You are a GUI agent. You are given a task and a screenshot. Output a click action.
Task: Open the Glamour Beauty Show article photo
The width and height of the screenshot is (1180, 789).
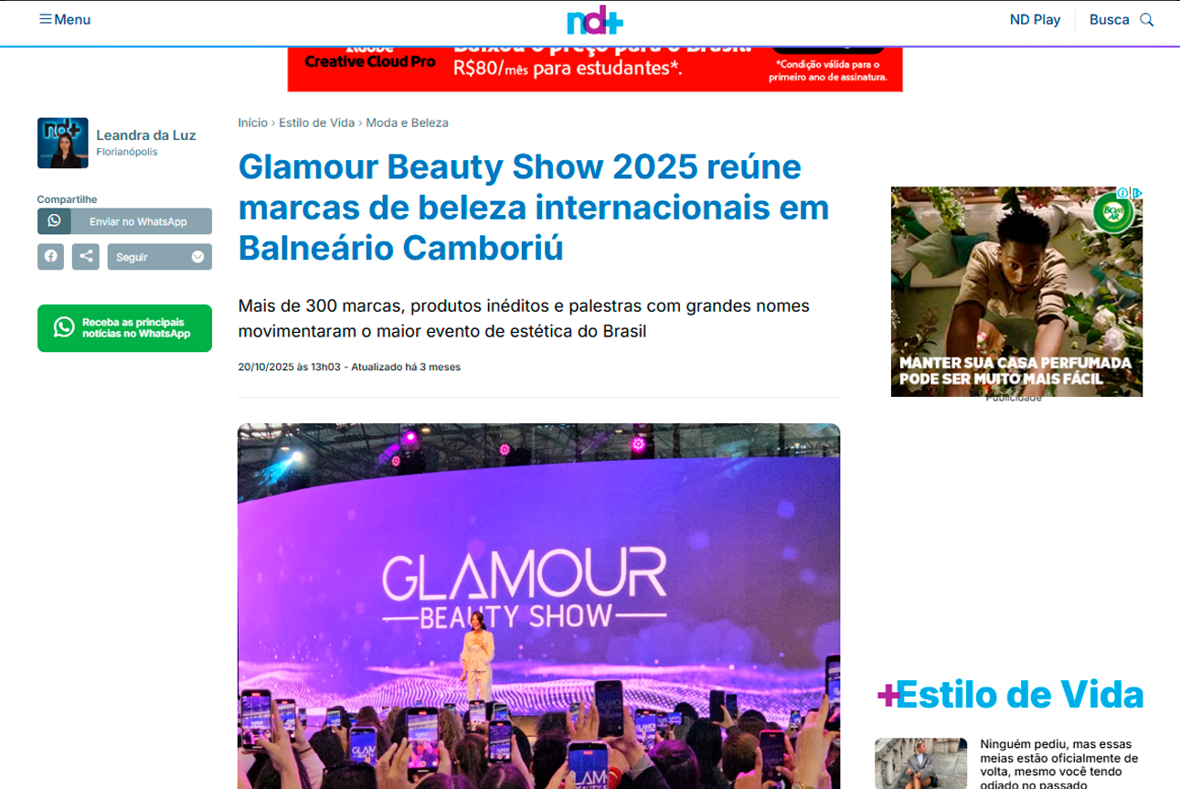(538, 605)
